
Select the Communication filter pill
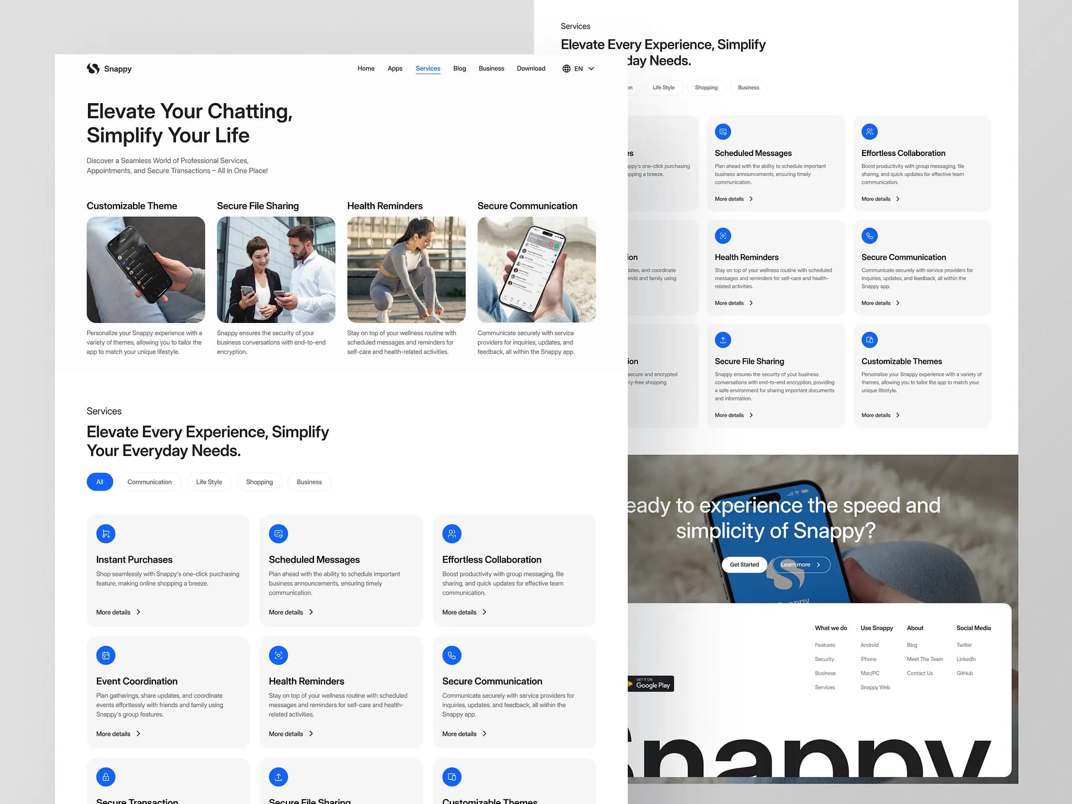tap(149, 482)
